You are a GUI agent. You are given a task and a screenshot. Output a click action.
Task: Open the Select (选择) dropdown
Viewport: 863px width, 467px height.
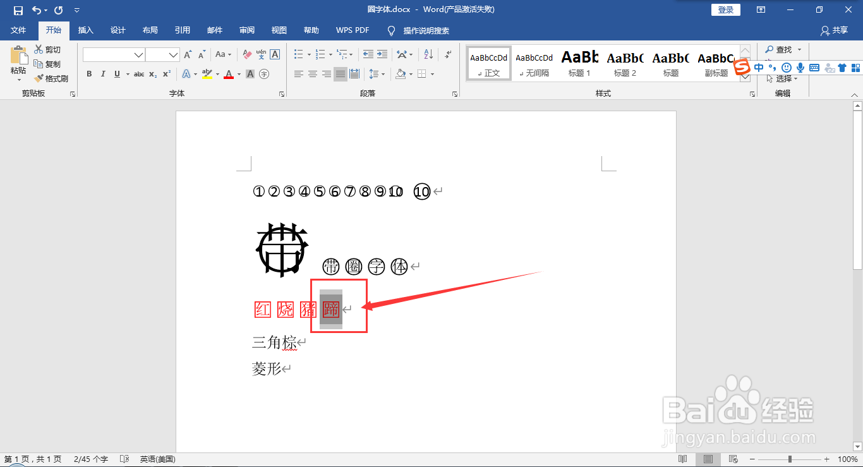(782, 78)
